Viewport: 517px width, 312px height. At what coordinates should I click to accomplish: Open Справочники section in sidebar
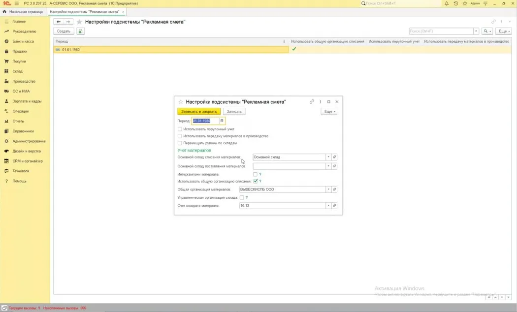tap(23, 131)
